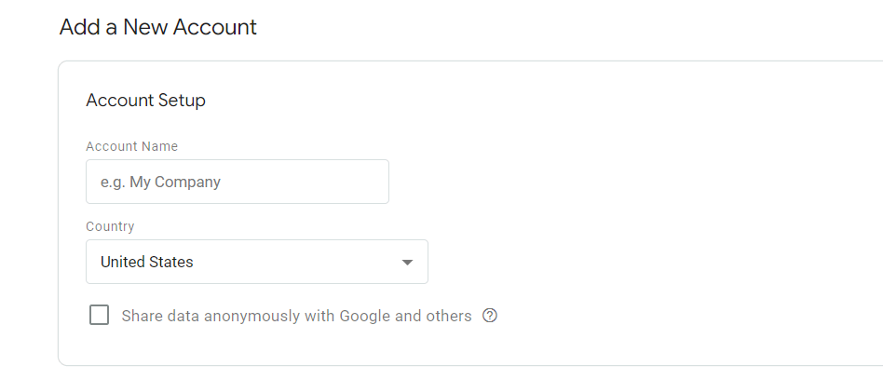Image resolution: width=883 pixels, height=379 pixels.
Task: Click the 'Add a New Account' page title
Action: click(157, 27)
